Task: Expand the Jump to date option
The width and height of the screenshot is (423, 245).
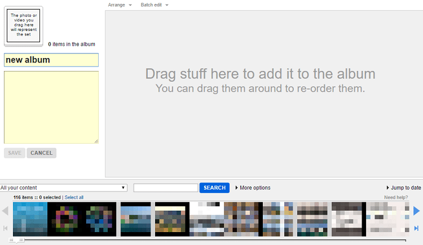Action: pyautogui.click(x=403, y=188)
